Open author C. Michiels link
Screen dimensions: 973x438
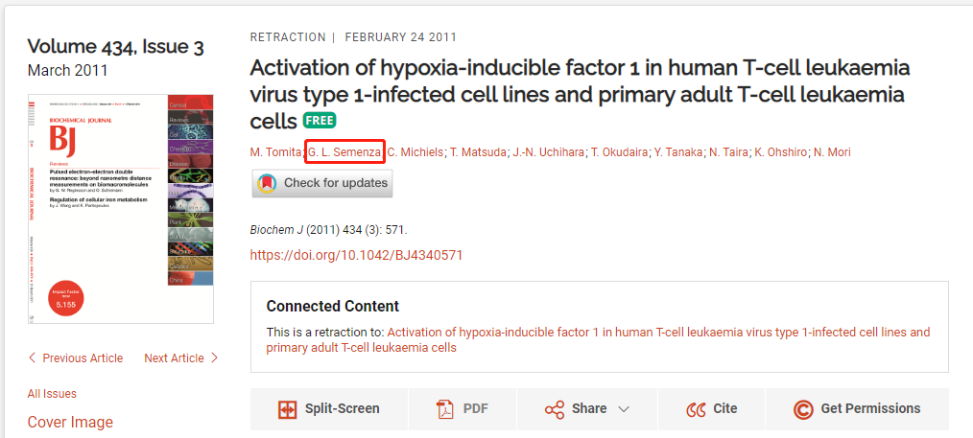(415, 152)
